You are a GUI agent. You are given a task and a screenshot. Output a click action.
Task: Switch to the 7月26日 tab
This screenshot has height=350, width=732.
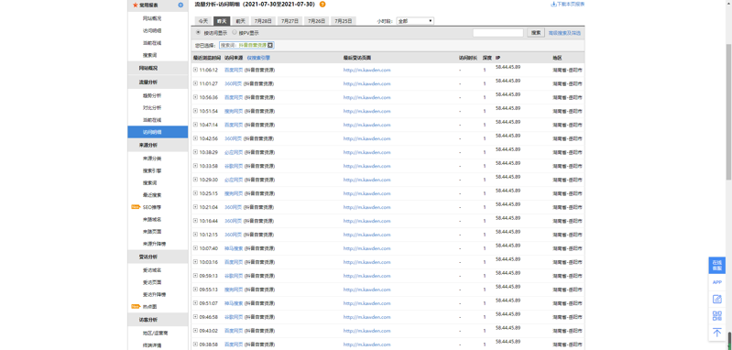coord(316,21)
